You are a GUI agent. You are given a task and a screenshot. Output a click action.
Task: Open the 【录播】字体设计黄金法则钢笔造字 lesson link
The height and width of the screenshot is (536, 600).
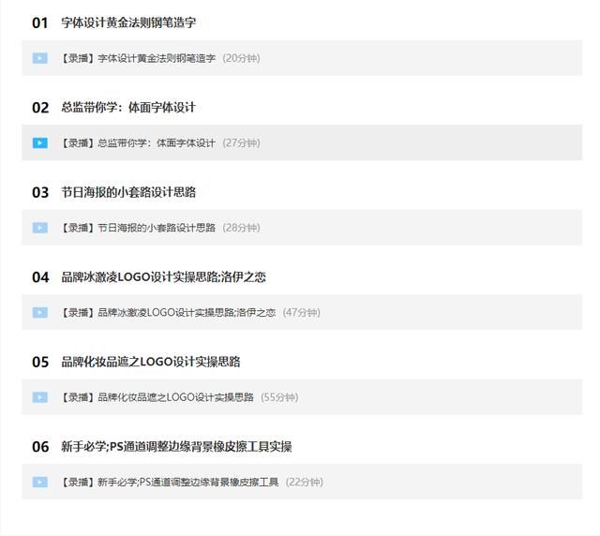pos(138,58)
